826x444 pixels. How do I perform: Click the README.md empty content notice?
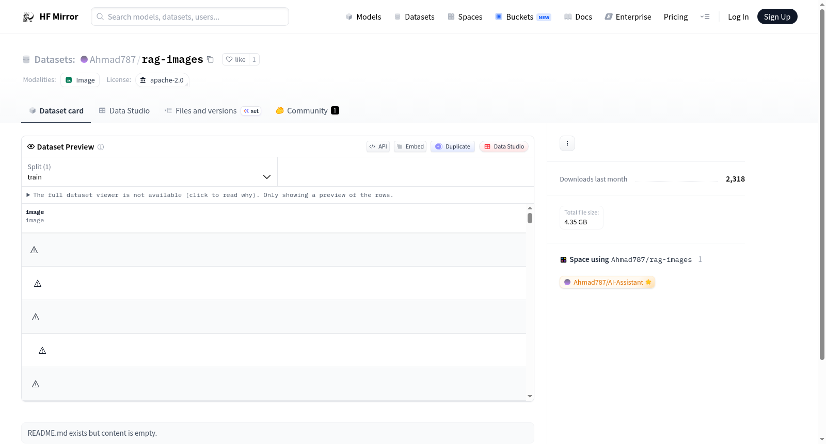pyautogui.click(x=278, y=433)
